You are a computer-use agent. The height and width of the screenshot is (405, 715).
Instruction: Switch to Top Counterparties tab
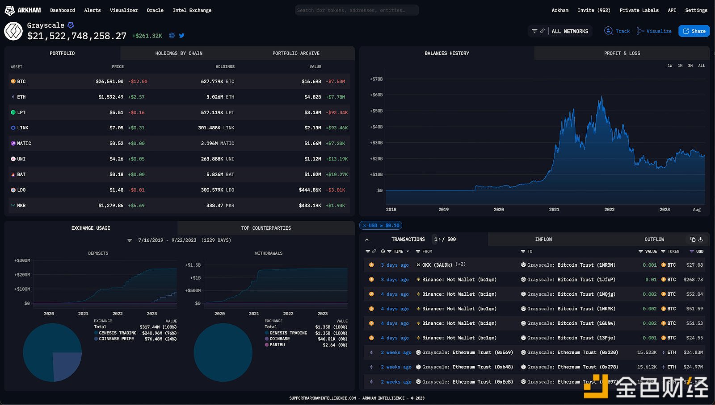click(x=266, y=228)
